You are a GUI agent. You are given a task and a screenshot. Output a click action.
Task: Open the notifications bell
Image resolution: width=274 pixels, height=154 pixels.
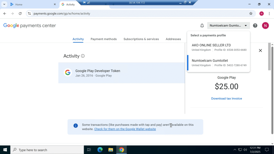pos(202,26)
